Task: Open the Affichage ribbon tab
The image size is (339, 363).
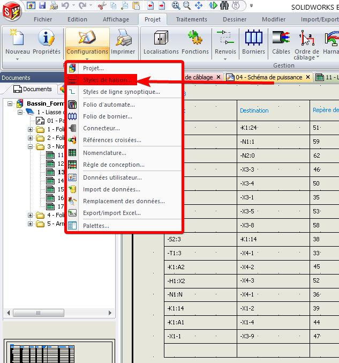Action: click(116, 19)
